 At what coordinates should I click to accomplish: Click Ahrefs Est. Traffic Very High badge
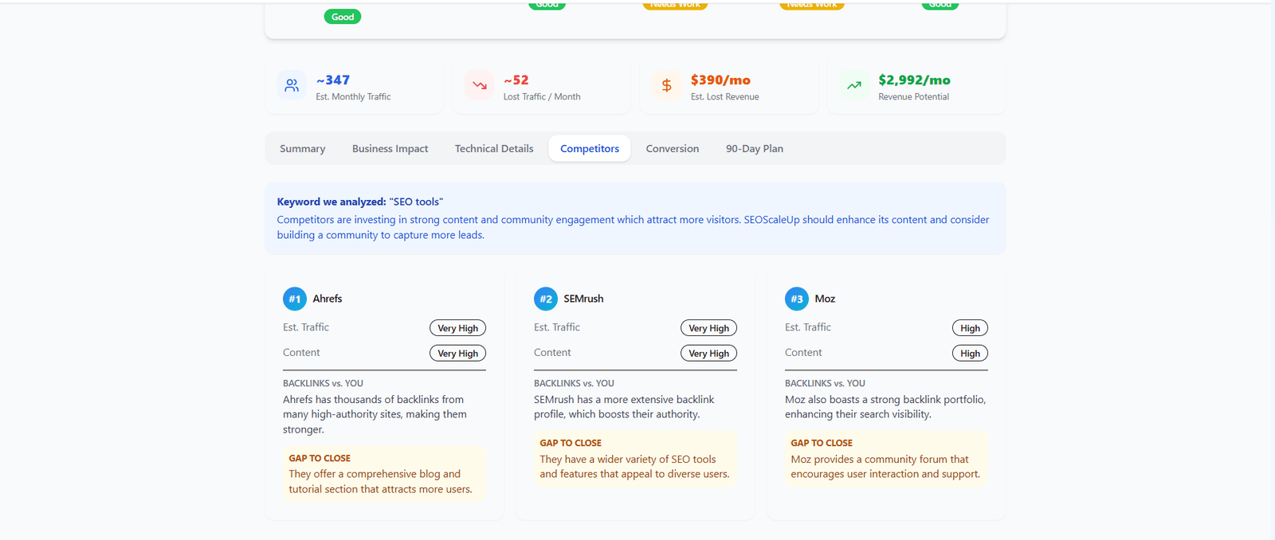pos(457,328)
